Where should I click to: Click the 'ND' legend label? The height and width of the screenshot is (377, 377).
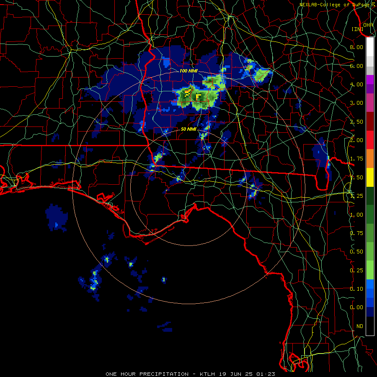360,326
